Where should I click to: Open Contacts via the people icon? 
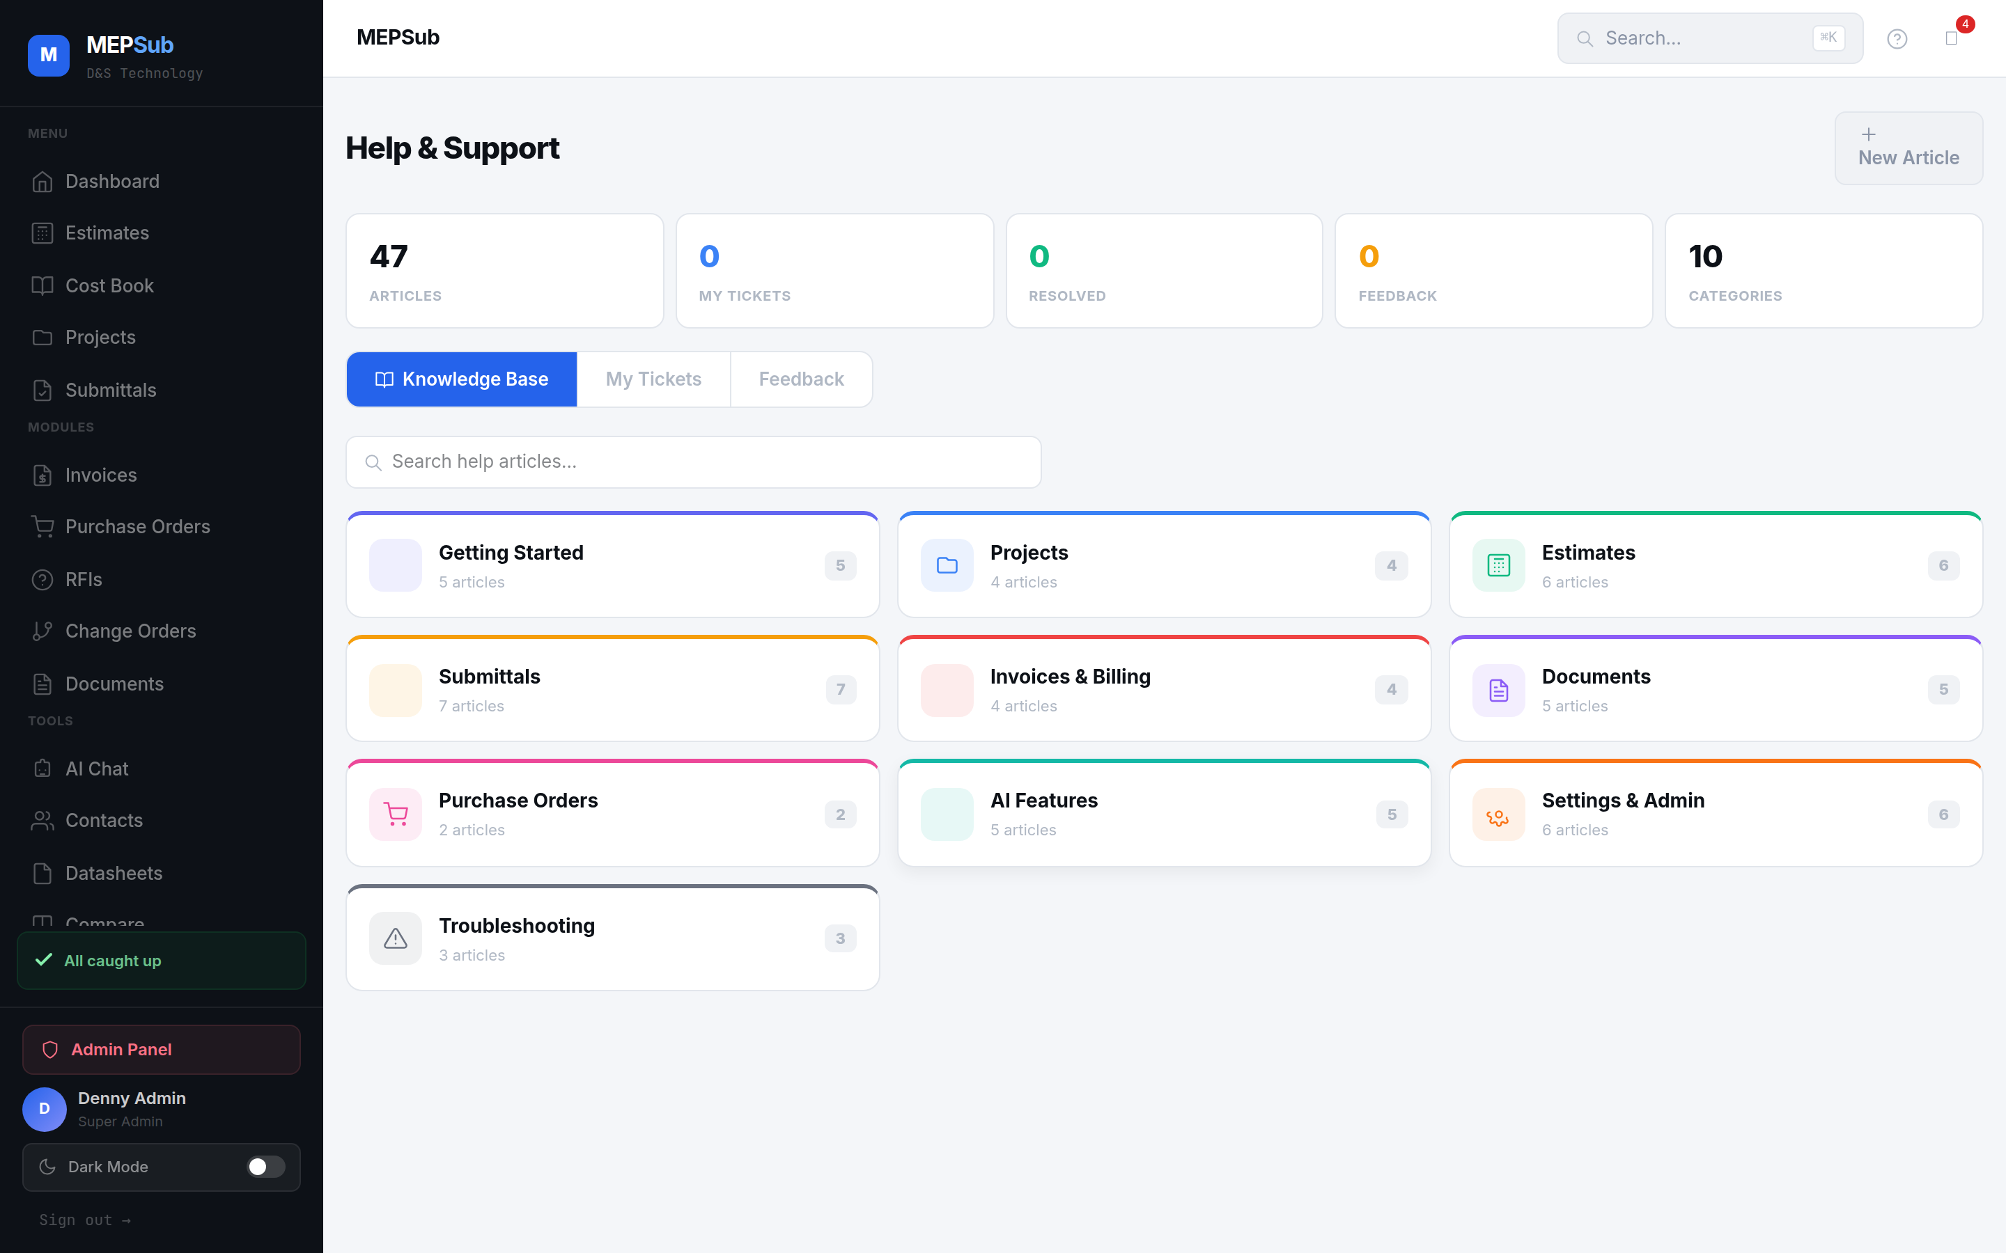pos(43,819)
